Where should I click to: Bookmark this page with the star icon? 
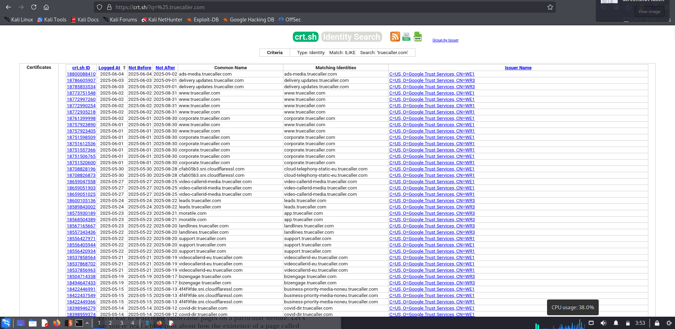point(550,7)
